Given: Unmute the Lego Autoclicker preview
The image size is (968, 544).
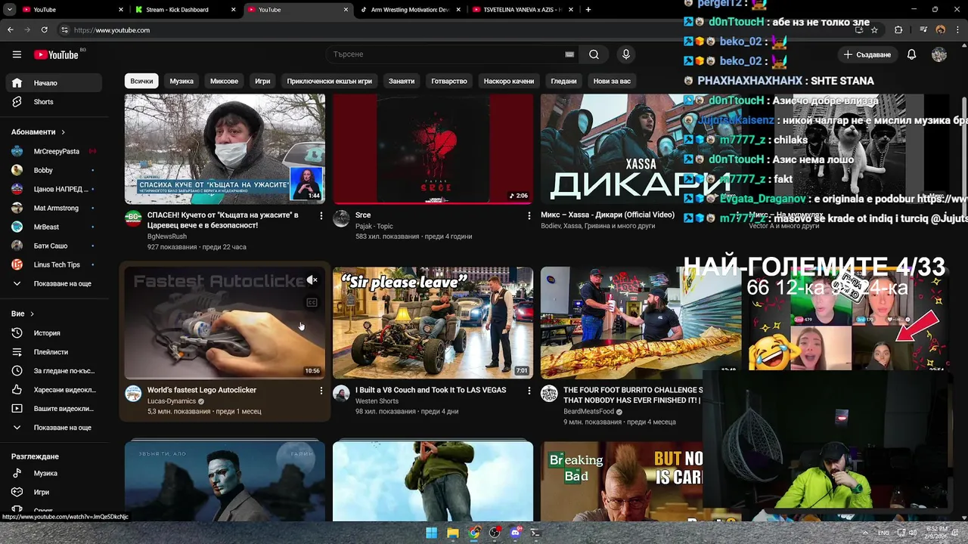Looking at the screenshot, I should 312,280.
